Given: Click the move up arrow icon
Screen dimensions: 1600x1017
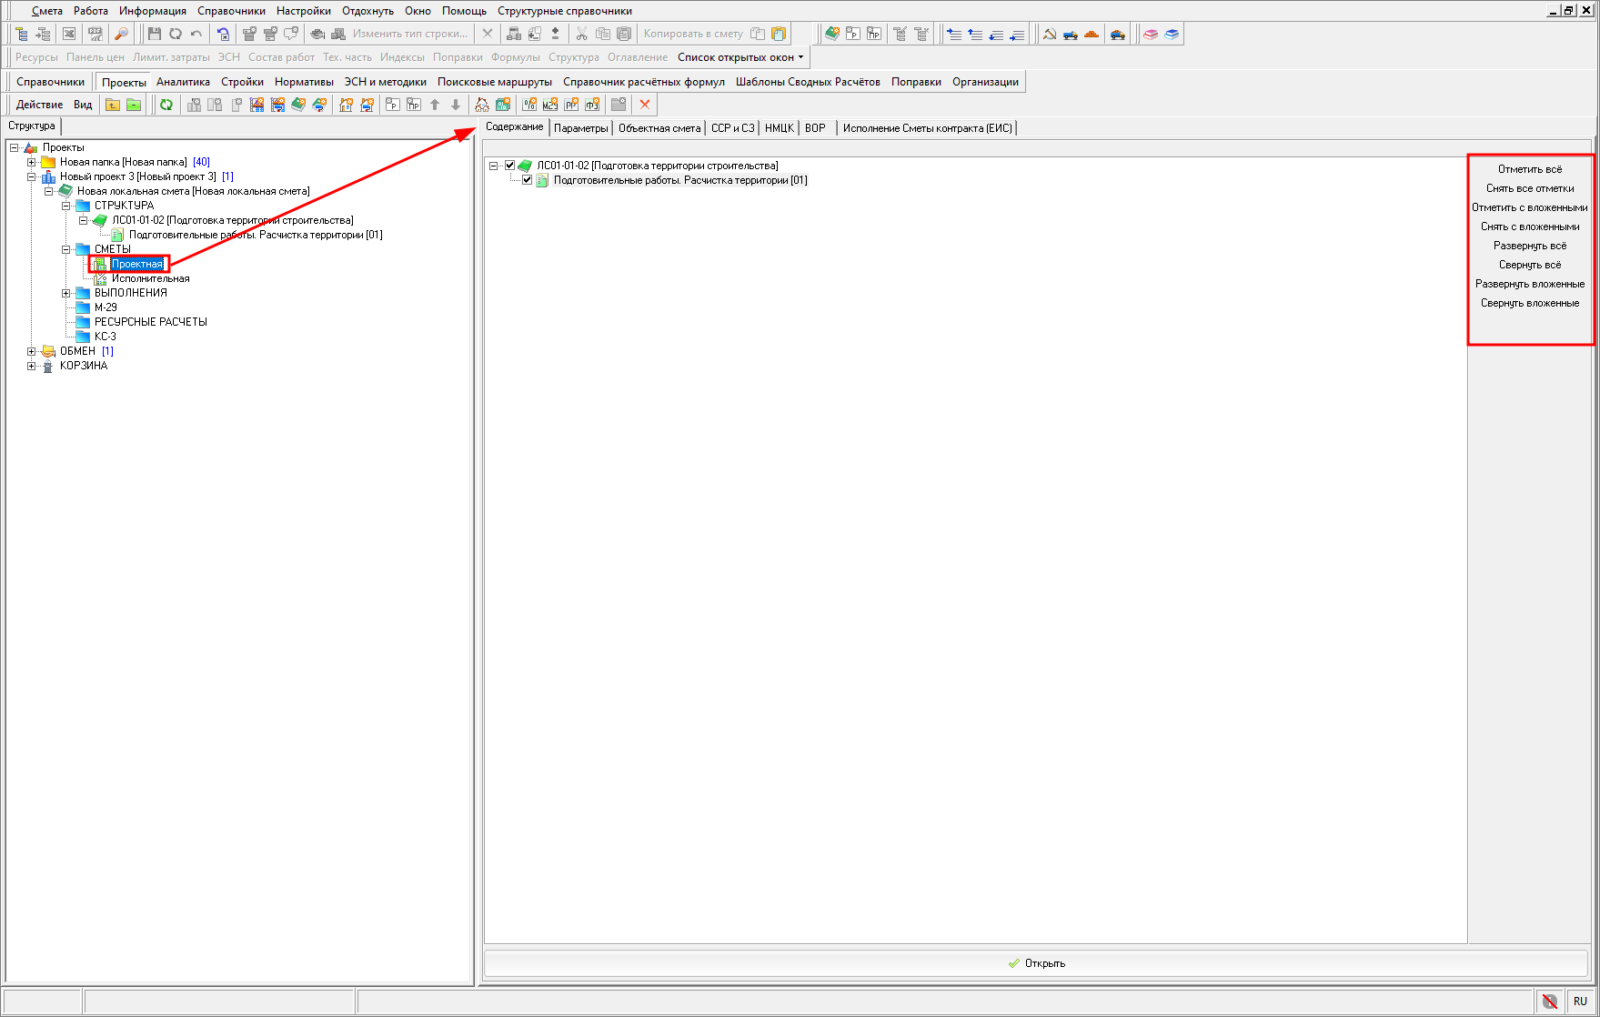Looking at the screenshot, I should point(435,105).
